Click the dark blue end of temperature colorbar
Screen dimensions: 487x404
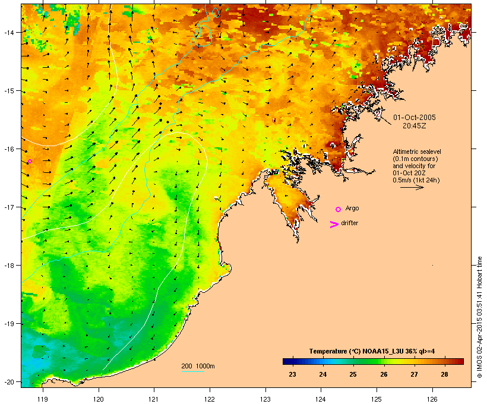(289, 361)
